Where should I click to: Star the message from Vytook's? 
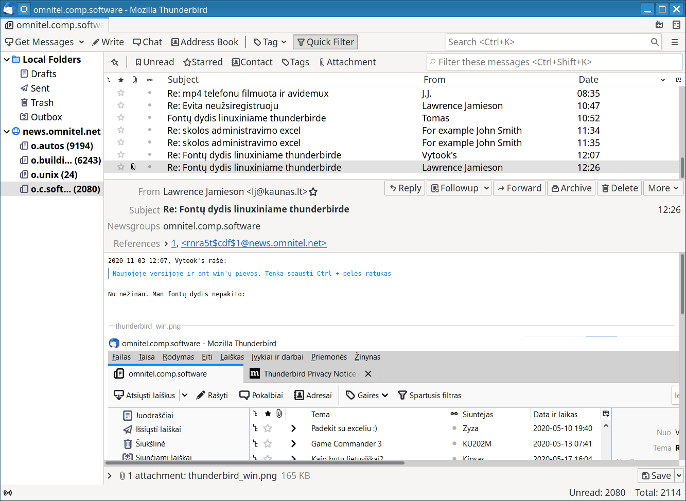tap(121, 155)
